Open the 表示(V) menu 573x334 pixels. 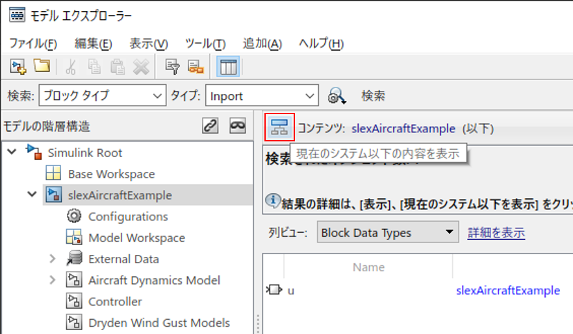pyautogui.click(x=148, y=43)
